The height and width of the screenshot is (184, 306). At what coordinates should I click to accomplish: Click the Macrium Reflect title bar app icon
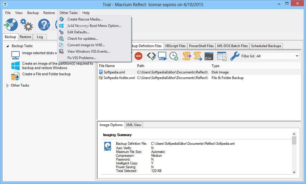5,4
